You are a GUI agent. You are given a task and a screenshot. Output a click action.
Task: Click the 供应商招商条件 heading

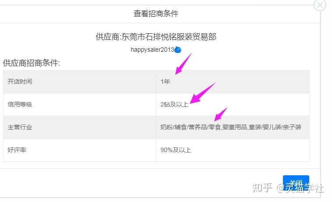(x=31, y=63)
